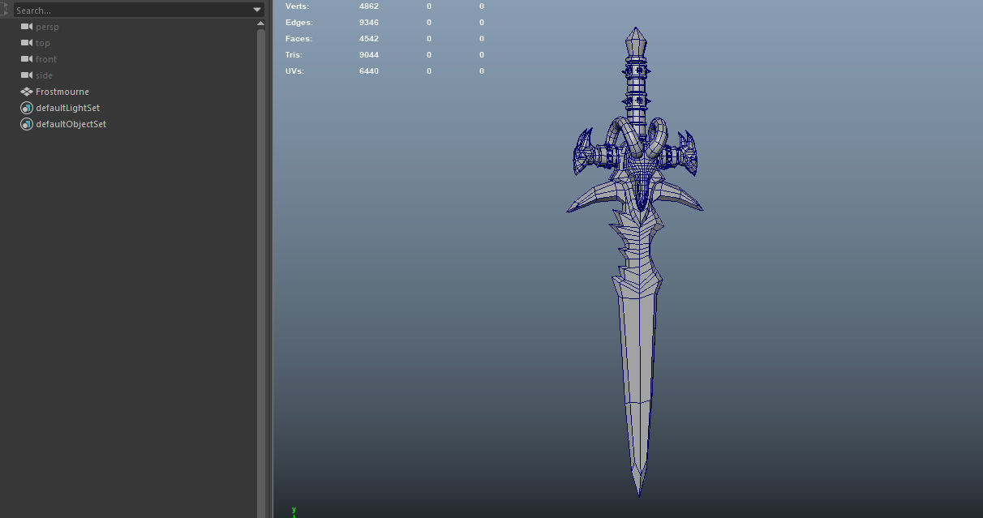The image size is (983, 518).
Task: Select the top item label
Action: coord(43,43)
